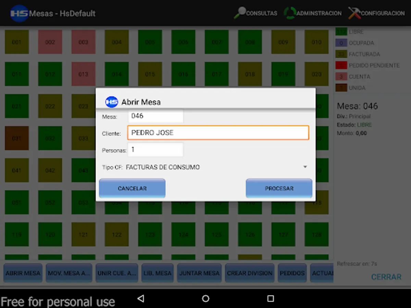
Task: Click 'Refrescar en: 7s' timer text
Action: (357, 264)
